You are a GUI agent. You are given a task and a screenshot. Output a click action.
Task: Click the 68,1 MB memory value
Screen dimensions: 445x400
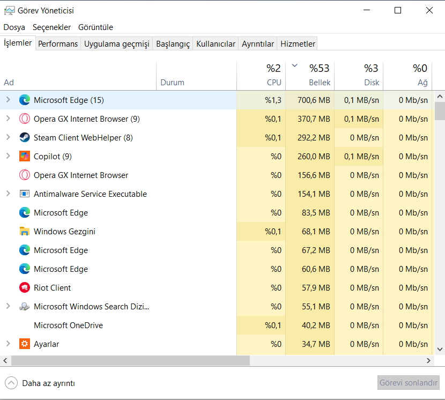coord(316,232)
